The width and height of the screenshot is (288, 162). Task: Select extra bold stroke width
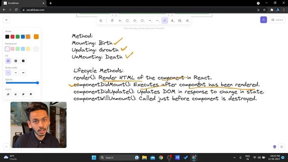[x=23, y=73]
